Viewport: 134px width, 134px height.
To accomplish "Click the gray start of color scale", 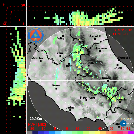I will click(30, 133).
